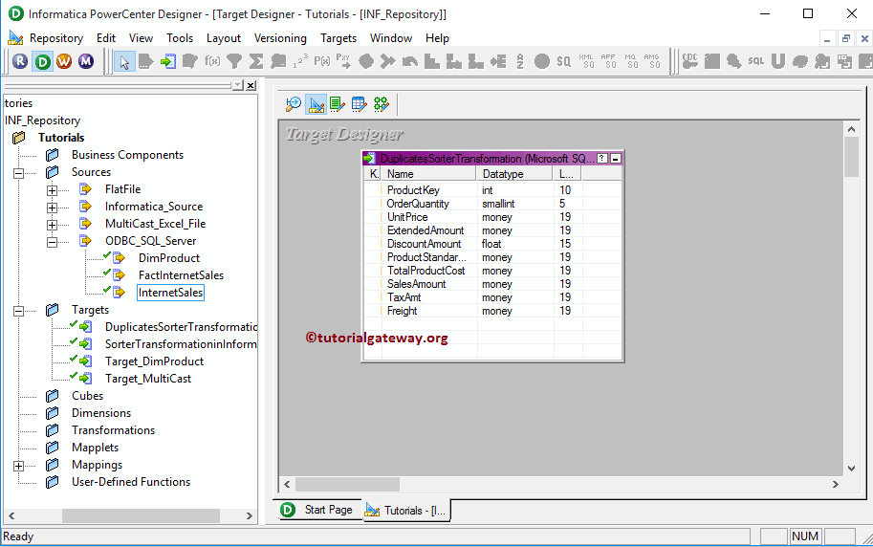The image size is (873, 547).
Task: Select the Transformations folder
Action: coord(113,430)
